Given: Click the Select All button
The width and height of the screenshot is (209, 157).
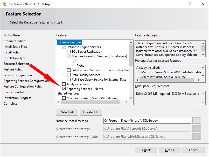Looking at the screenshot, I should click(67, 112).
